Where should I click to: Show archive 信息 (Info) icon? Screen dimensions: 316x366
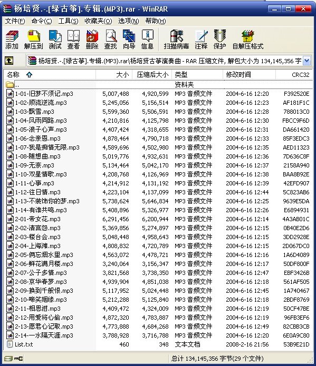click(x=148, y=36)
